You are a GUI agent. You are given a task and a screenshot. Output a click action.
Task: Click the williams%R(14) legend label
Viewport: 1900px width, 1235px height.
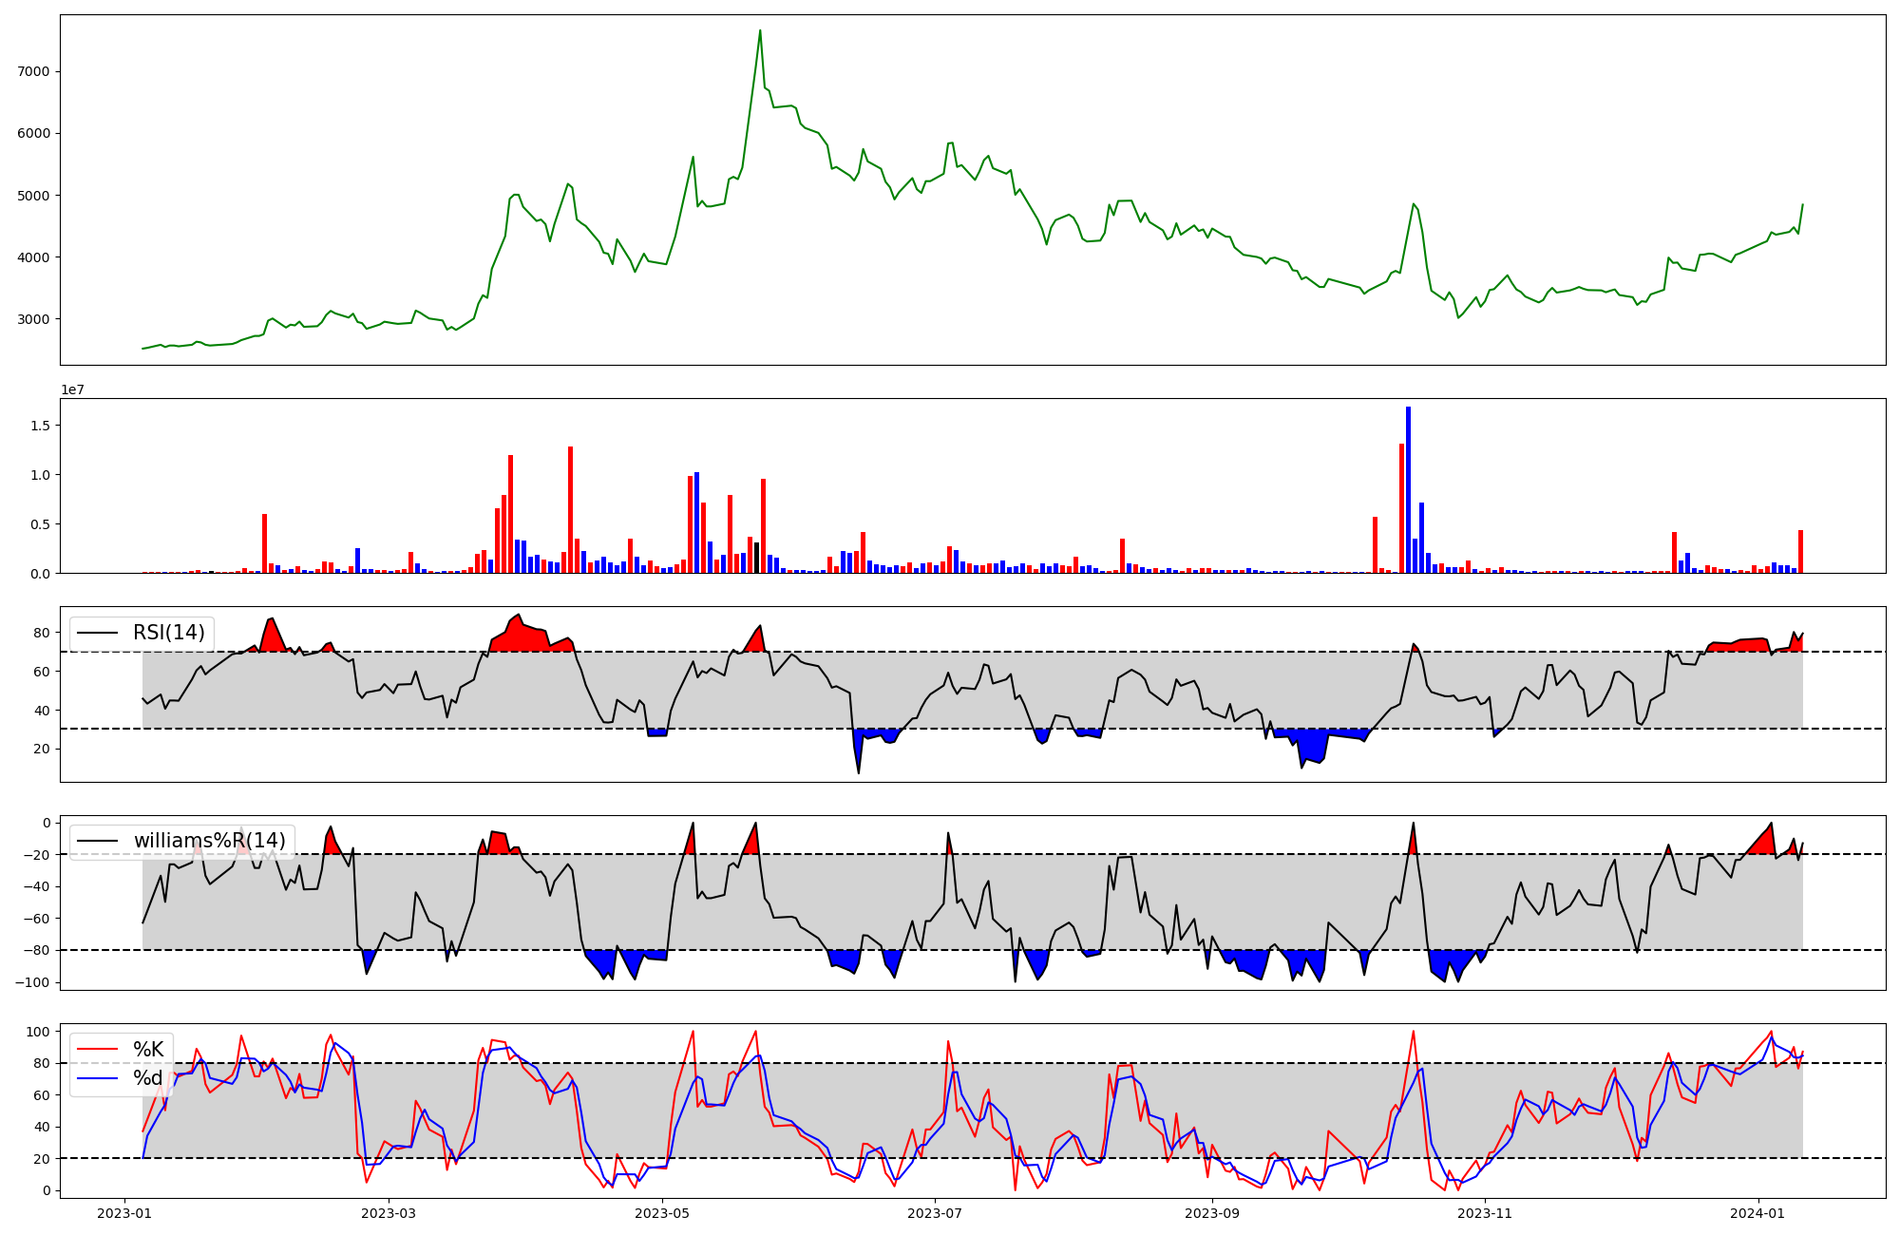210,841
